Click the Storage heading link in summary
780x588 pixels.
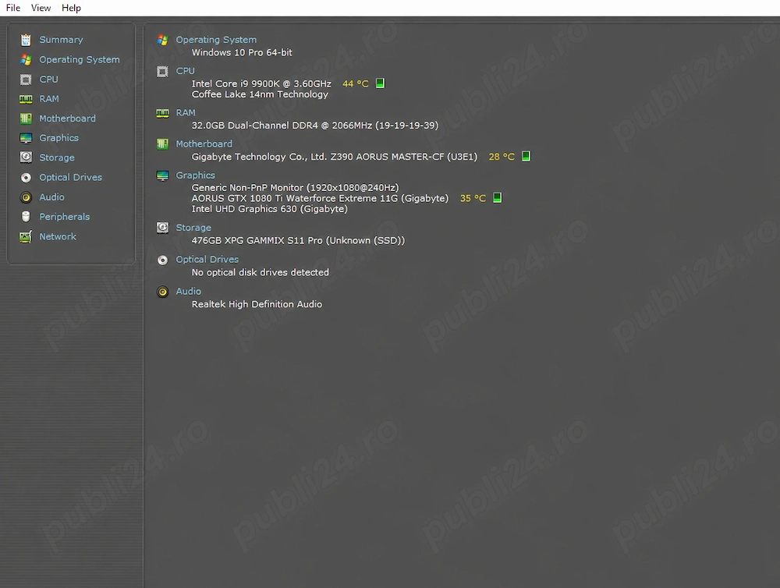193,228
